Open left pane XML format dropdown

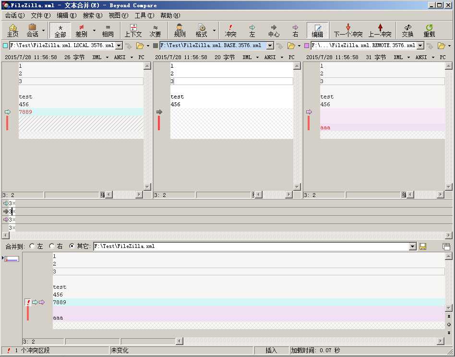pyautogui.click(x=107, y=58)
